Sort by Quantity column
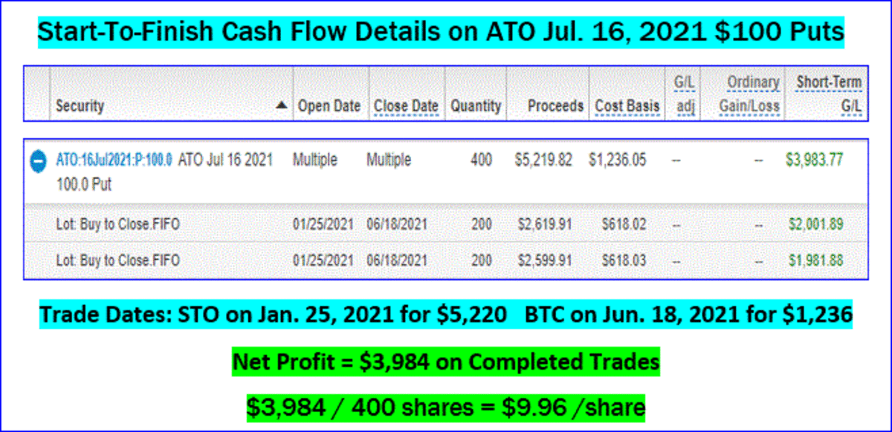892x432 pixels. [476, 106]
